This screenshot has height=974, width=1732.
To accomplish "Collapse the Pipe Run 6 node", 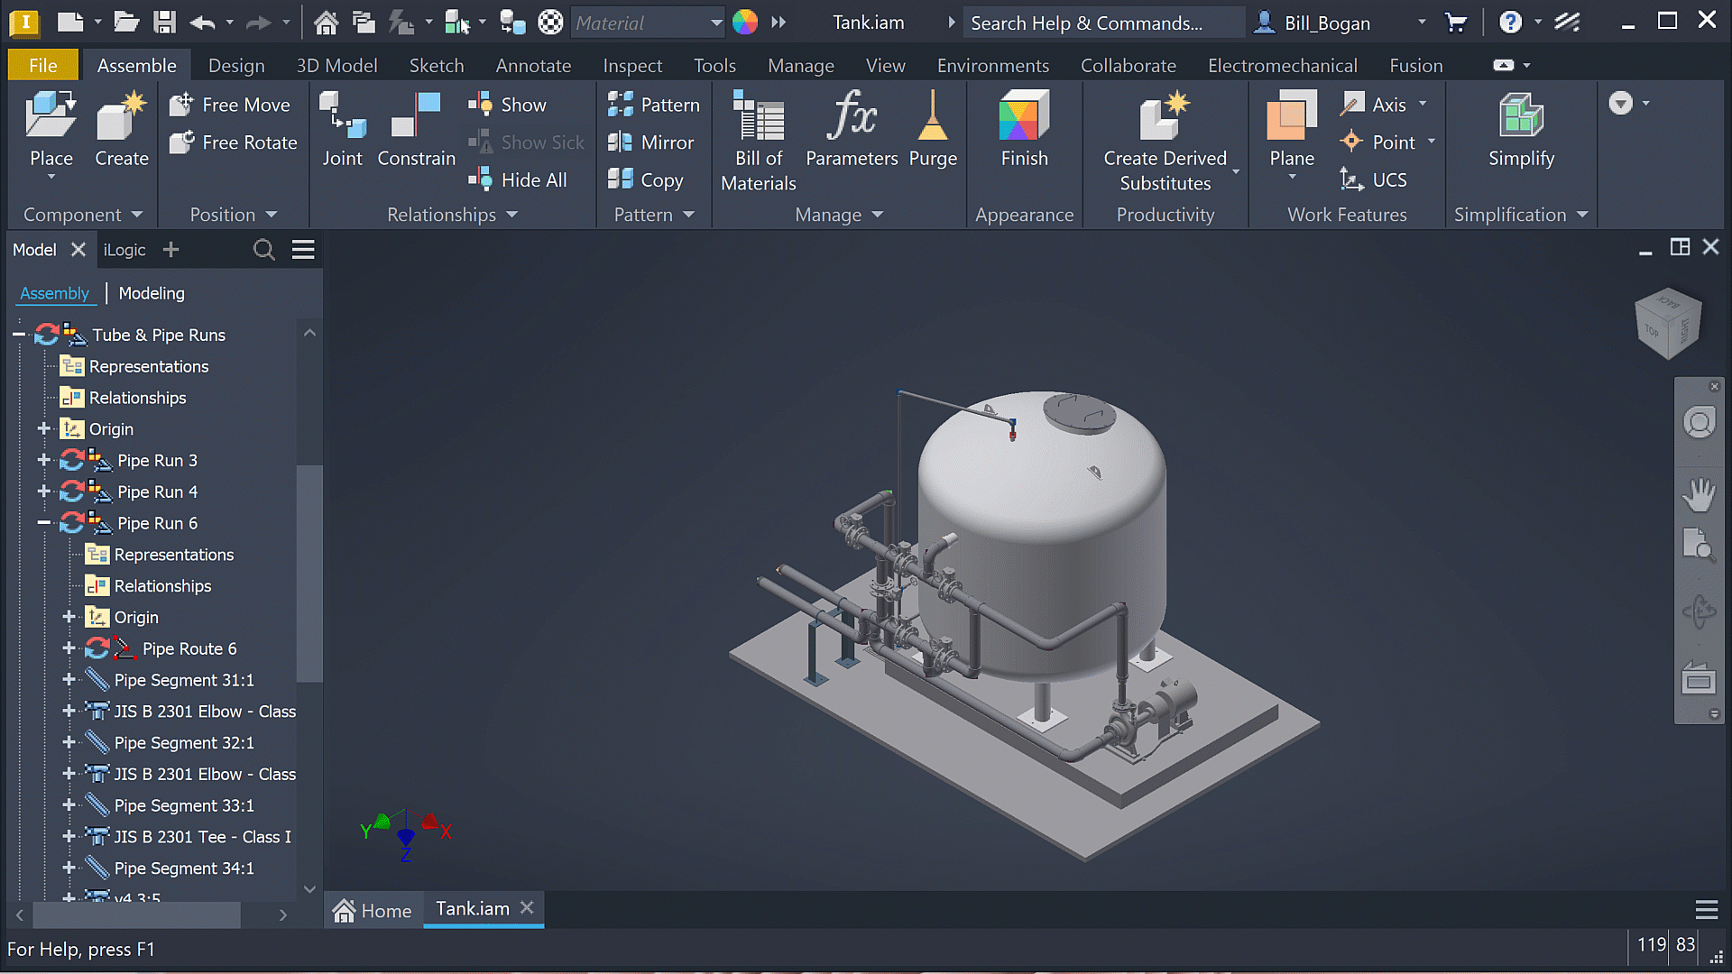I will pos(43,523).
